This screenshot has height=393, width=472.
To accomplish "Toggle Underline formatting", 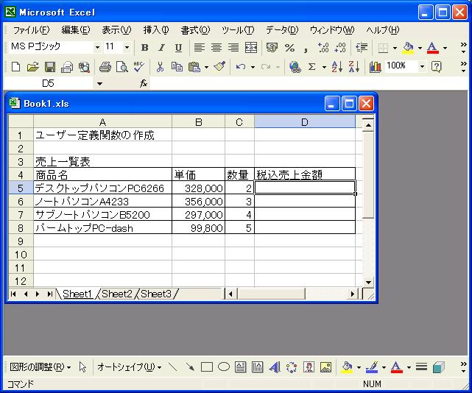I will point(178,48).
